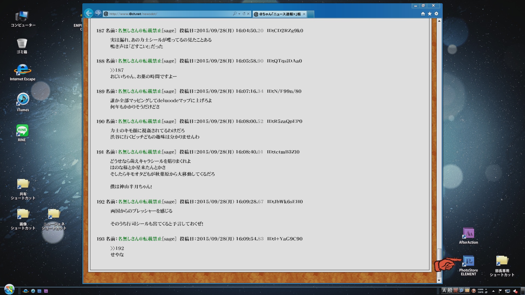Open browser Tools gear icon
This screenshot has width=525, height=295.
click(436, 14)
